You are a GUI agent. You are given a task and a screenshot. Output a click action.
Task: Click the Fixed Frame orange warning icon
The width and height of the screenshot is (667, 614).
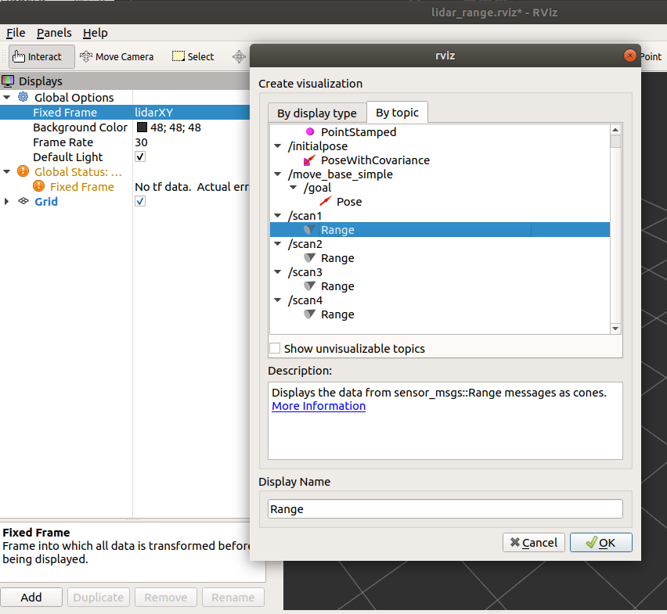coord(38,186)
